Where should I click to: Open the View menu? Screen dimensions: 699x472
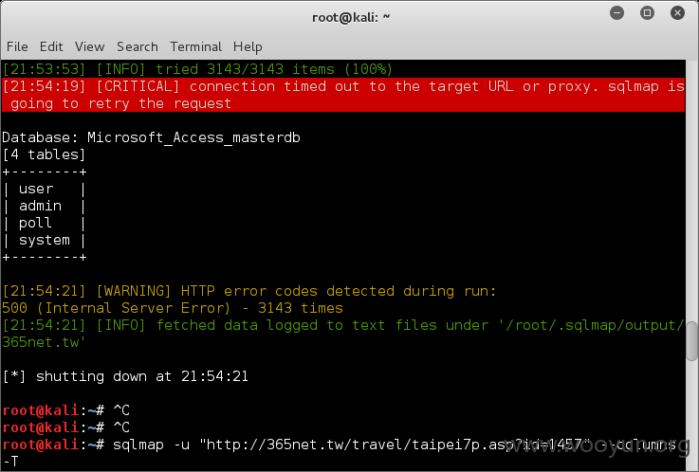pos(89,46)
